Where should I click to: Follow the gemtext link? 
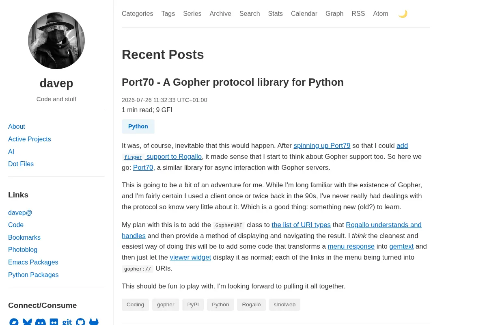(401, 246)
